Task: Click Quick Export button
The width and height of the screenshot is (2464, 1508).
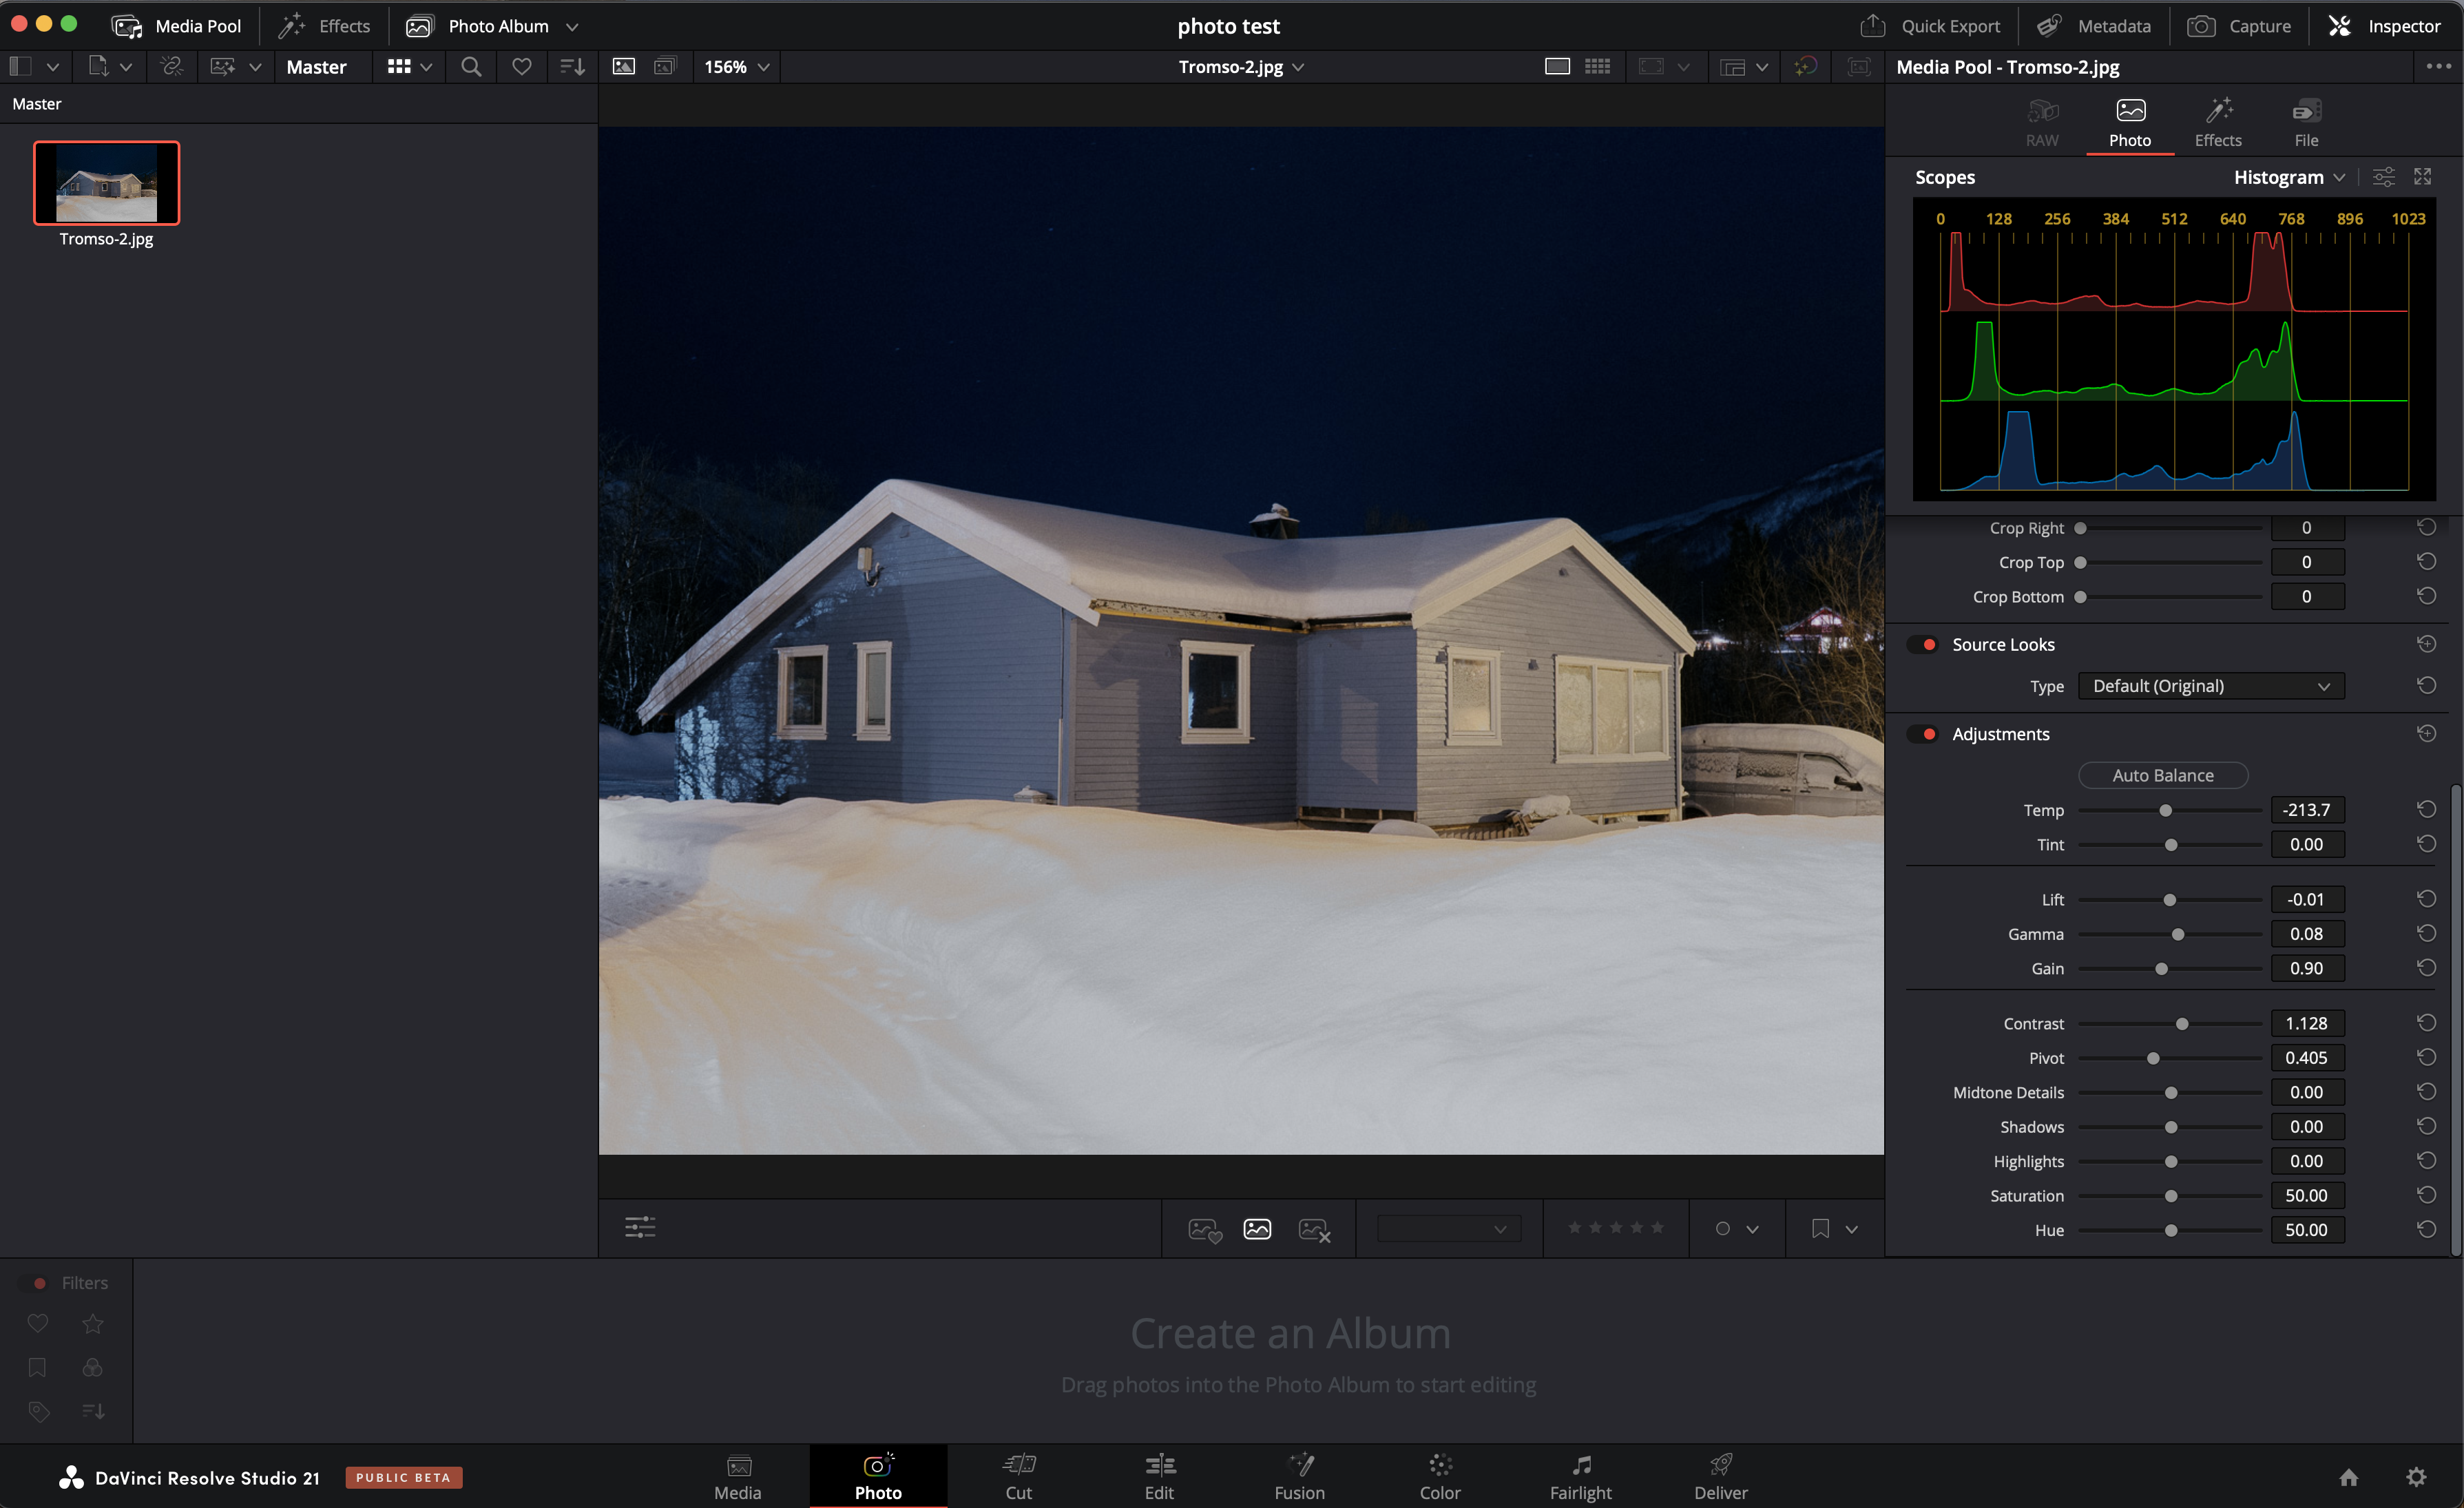Action: point(1930,26)
